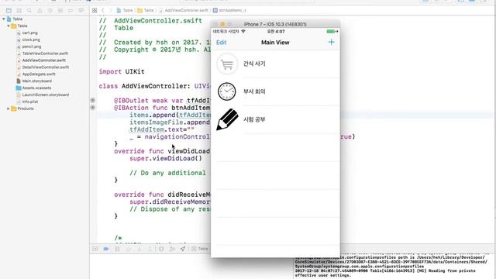The image size is (496, 279).
Task: Open AppDelegate.swift file
Action: [39, 74]
